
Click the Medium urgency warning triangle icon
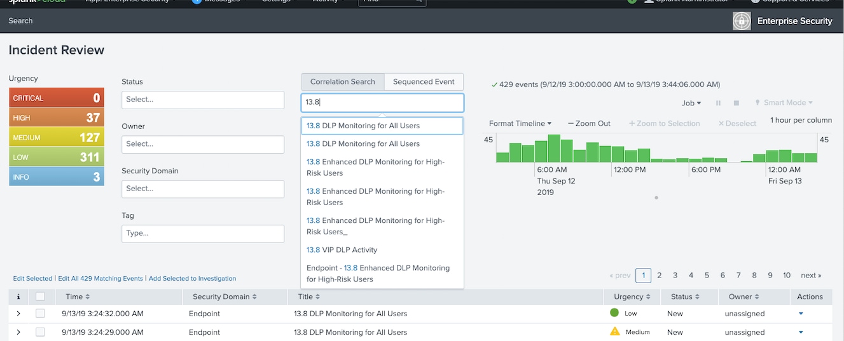point(615,331)
